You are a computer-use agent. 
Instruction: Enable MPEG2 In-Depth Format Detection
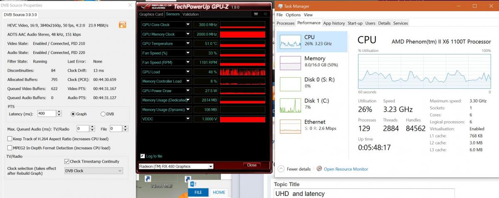(10, 148)
